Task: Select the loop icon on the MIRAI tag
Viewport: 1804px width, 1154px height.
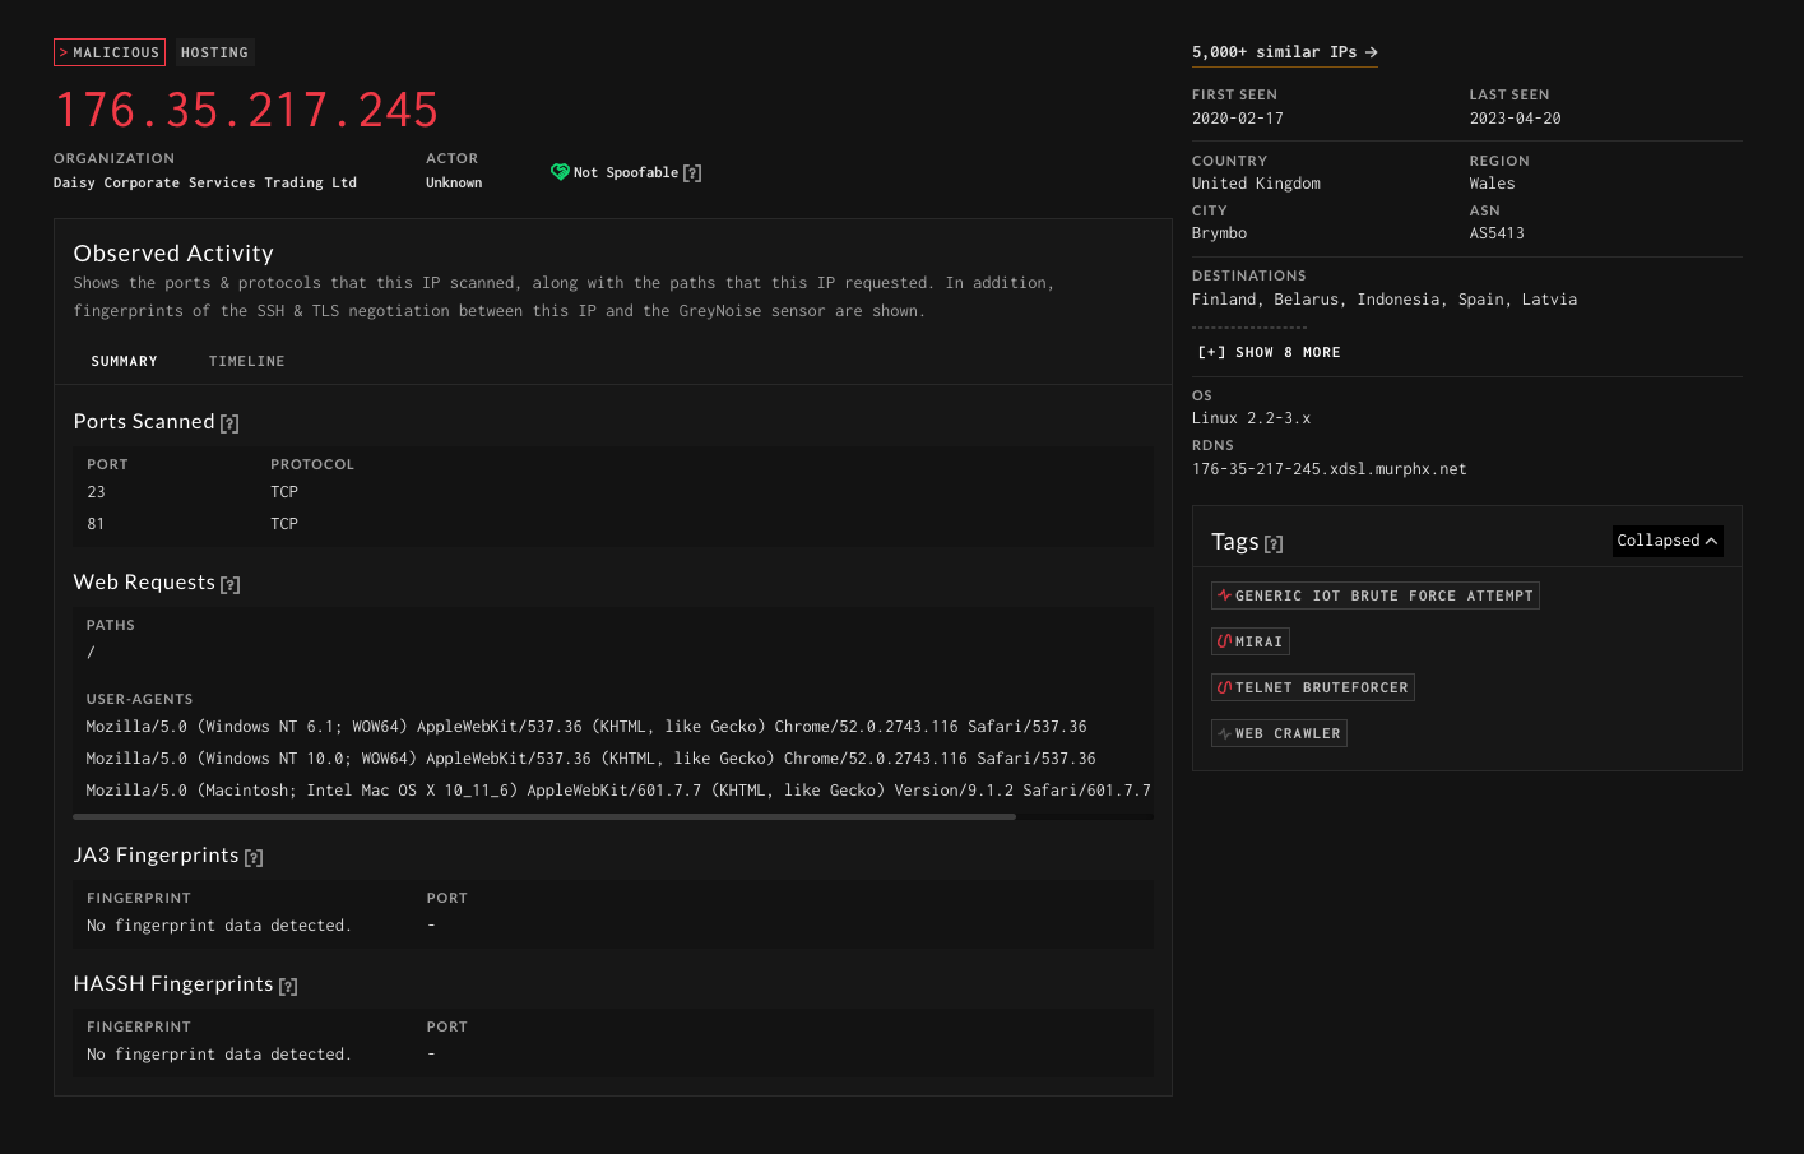Action: [1226, 641]
